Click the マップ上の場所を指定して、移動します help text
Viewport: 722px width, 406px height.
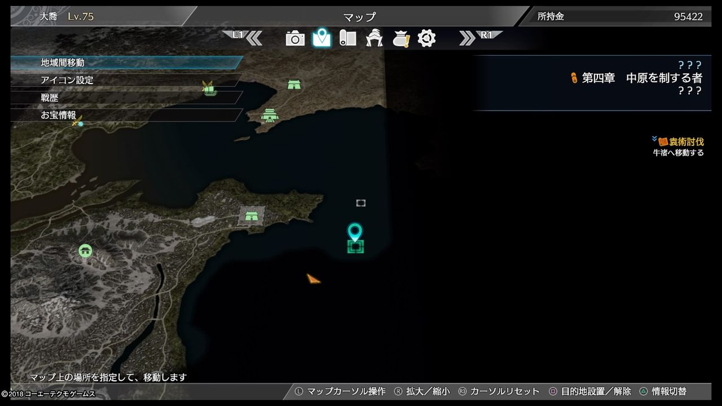108,377
